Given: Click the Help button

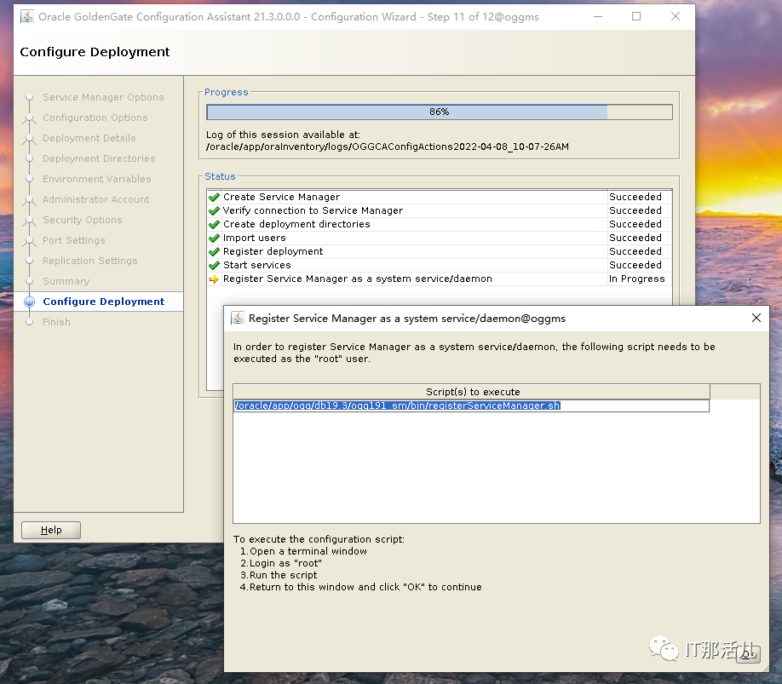Looking at the screenshot, I should 51,530.
